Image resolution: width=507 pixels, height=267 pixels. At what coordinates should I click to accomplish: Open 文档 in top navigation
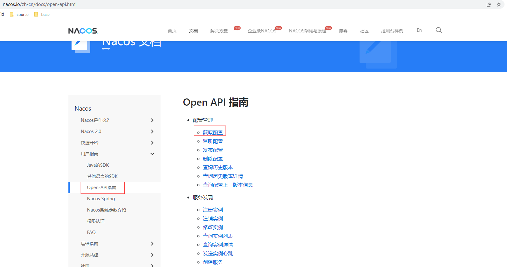(193, 31)
